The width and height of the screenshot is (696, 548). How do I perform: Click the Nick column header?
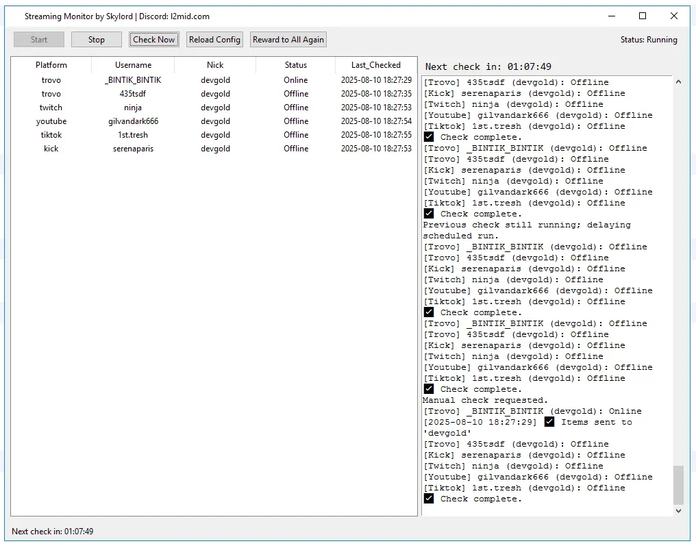coord(215,65)
